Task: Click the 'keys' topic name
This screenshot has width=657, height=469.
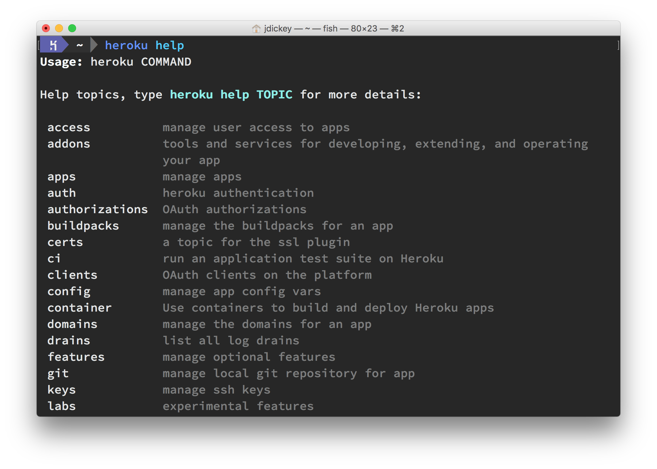Action: coord(62,390)
